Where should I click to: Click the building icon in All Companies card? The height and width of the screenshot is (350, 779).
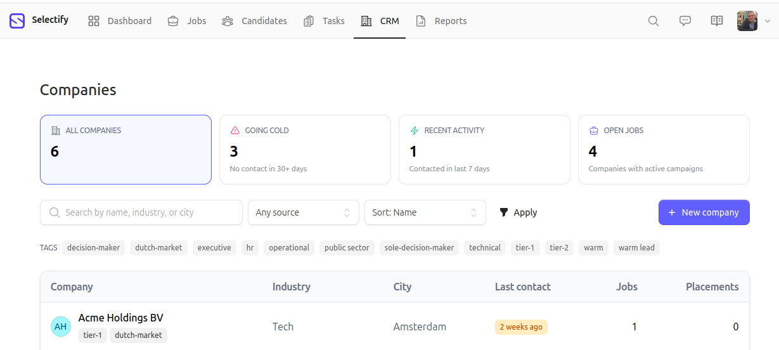(56, 131)
